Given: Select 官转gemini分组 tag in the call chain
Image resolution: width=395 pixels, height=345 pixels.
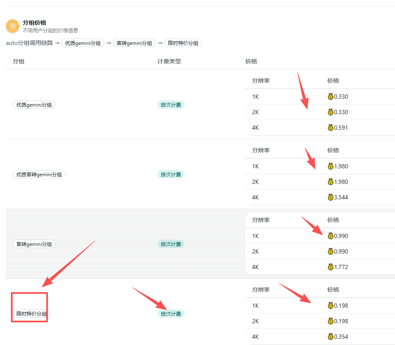Looking at the screenshot, I should (134, 43).
